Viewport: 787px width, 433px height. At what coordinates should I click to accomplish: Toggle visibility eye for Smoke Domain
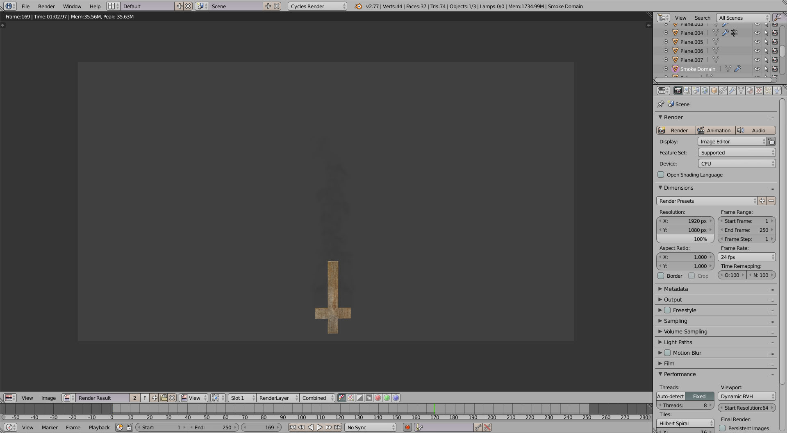(757, 69)
